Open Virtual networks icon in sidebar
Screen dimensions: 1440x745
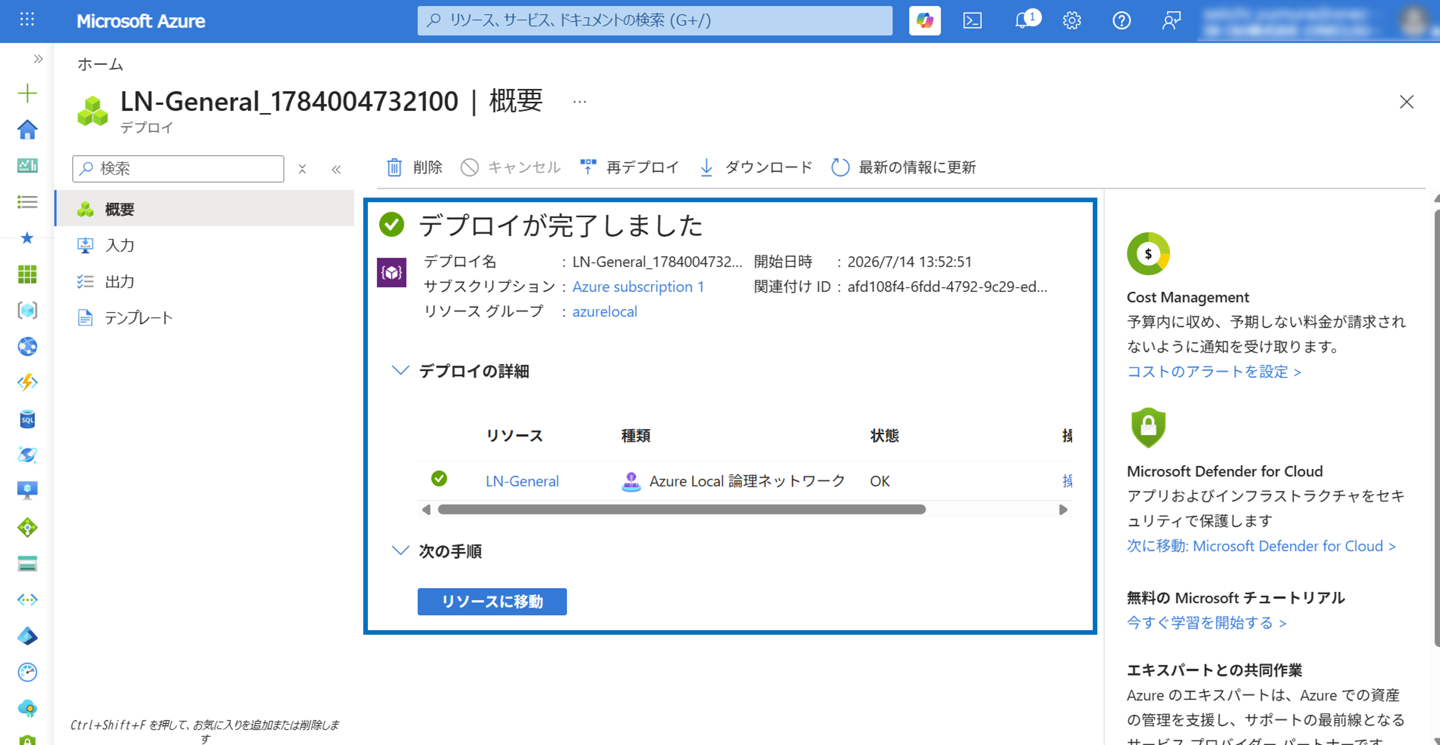pyautogui.click(x=27, y=600)
